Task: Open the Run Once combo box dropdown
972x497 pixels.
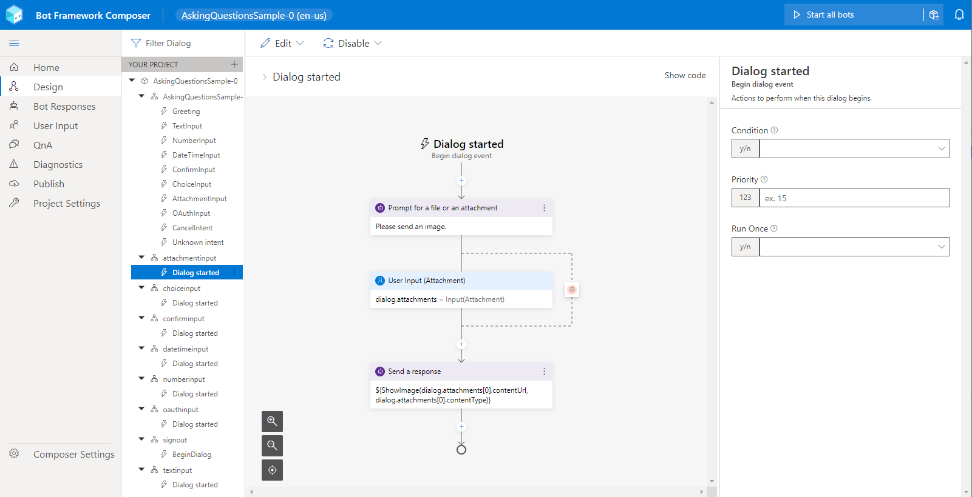Action: [x=942, y=247]
